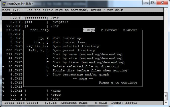This screenshot has height=107, width=170.
Task: Click the scrollbar up arrow
Action: click(166, 10)
